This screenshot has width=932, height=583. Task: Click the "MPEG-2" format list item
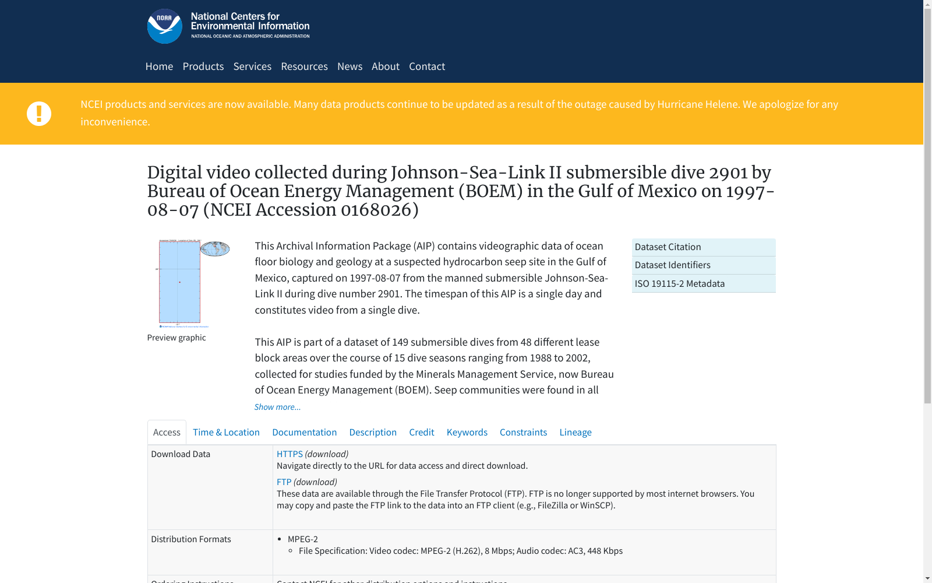point(303,539)
